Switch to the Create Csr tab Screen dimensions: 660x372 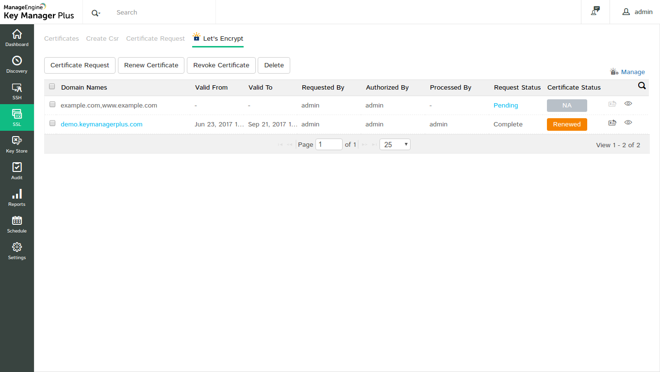[102, 39]
